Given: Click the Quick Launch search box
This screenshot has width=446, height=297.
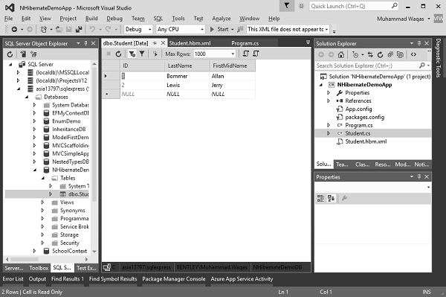Looking at the screenshot, I should click(x=354, y=6).
